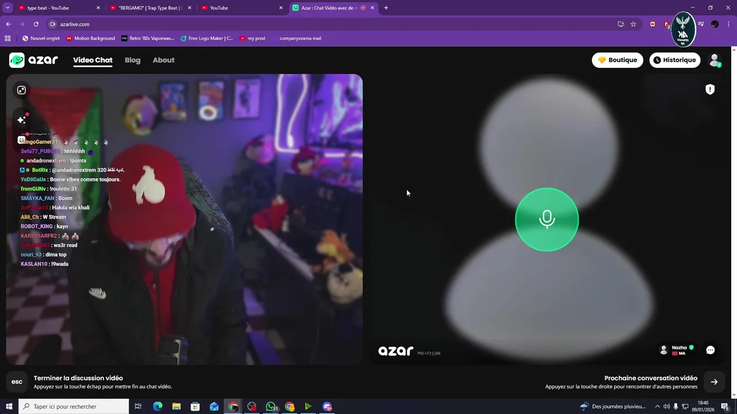Reload the azarlive.com page
This screenshot has width=737, height=414.
point(36,24)
